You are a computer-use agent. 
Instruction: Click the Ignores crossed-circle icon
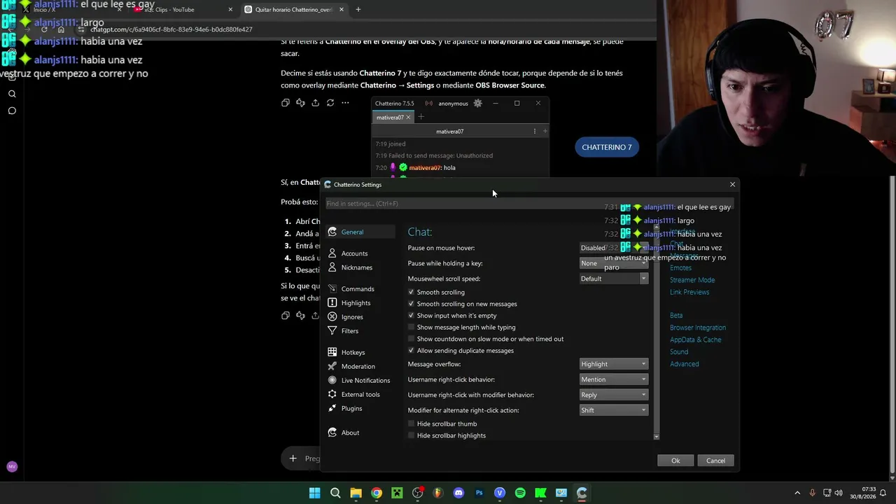332,316
